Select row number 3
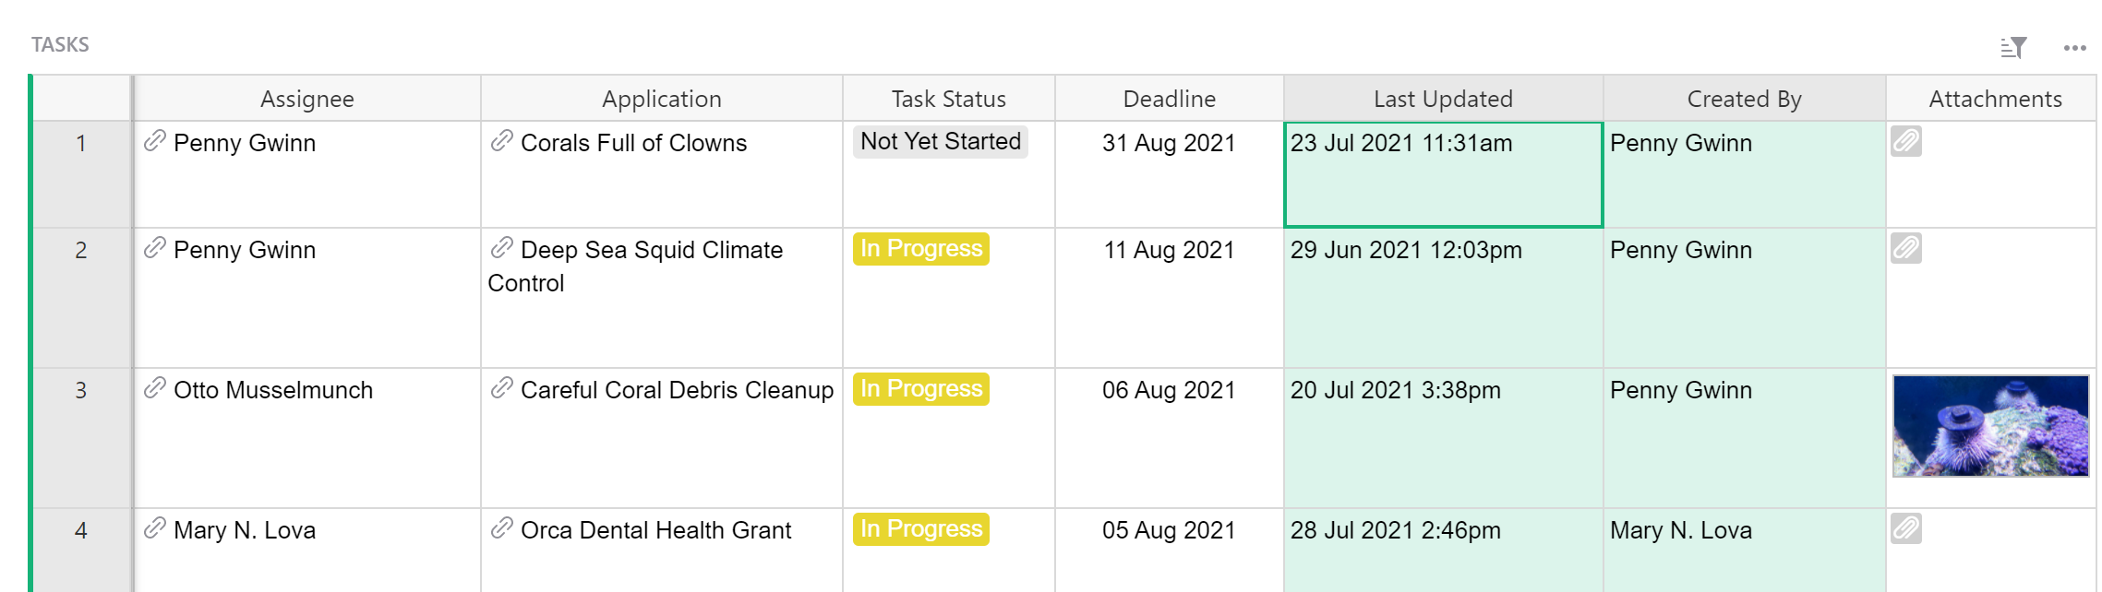Screen dimensions: 2102x592 [x=81, y=391]
